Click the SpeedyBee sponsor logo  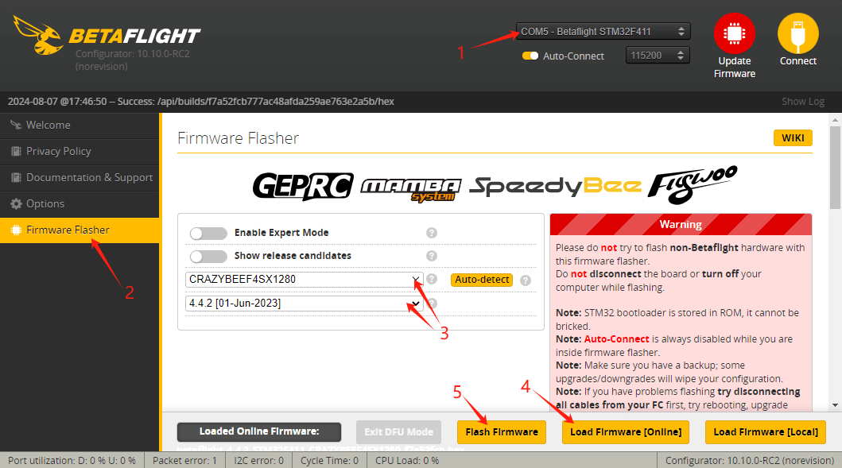coord(554,186)
